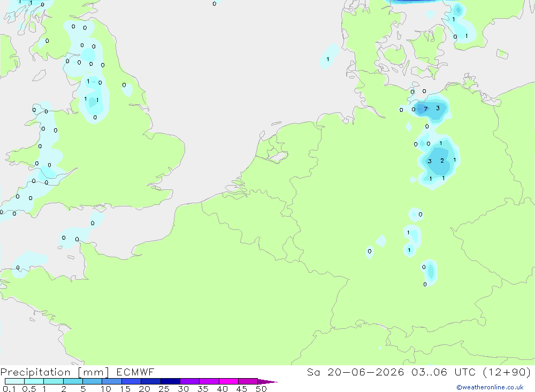Screen dimensions: 535x392
Task: Click the legend label "0.5"
Action: pyautogui.click(x=29, y=389)
